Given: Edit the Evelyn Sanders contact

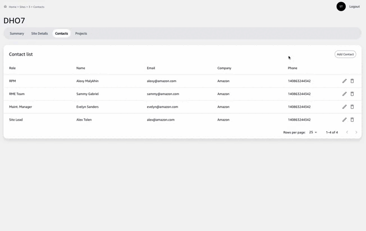Looking at the screenshot, I should pyautogui.click(x=345, y=107).
